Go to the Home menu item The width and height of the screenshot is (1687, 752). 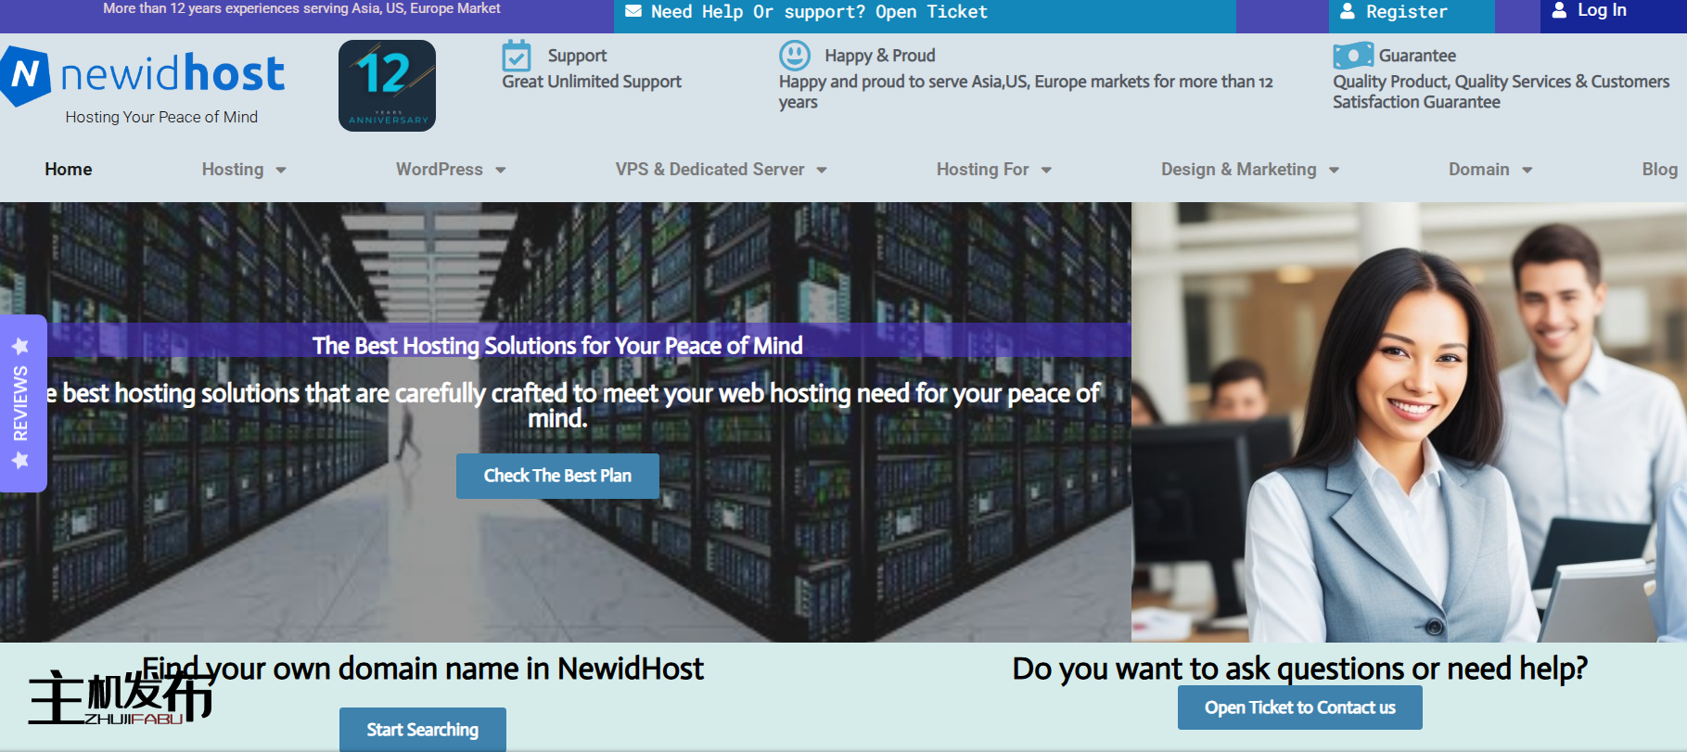pyautogui.click(x=69, y=170)
